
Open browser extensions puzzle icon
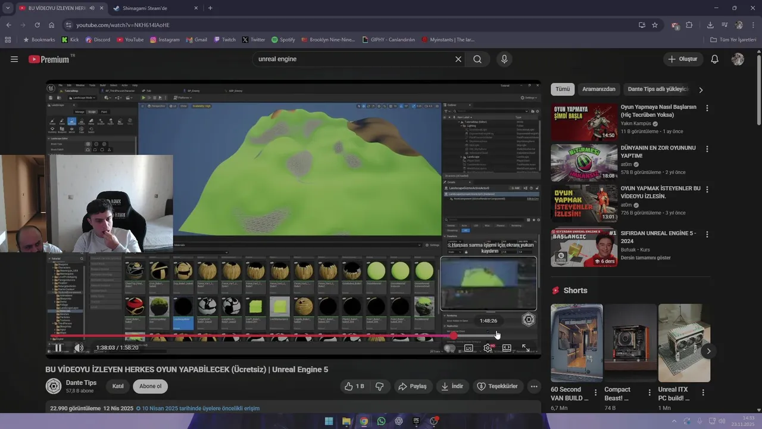coord(689,25)
